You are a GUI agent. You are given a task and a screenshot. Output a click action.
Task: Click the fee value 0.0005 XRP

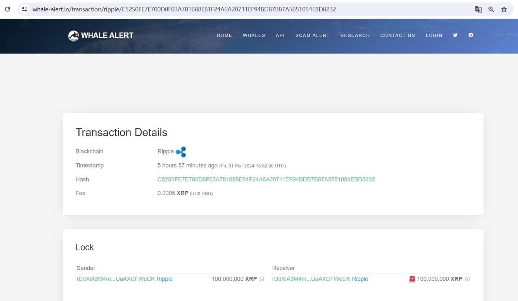(173, 193)
